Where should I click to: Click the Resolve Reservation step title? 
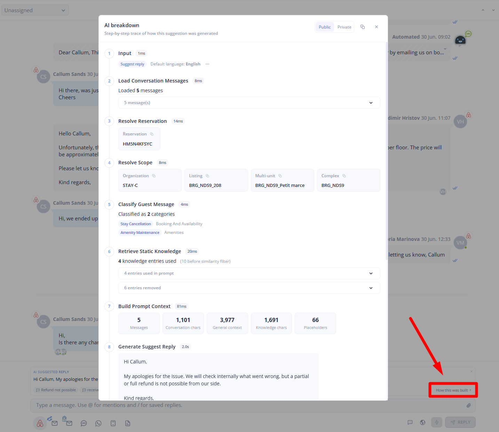[142, 121]
